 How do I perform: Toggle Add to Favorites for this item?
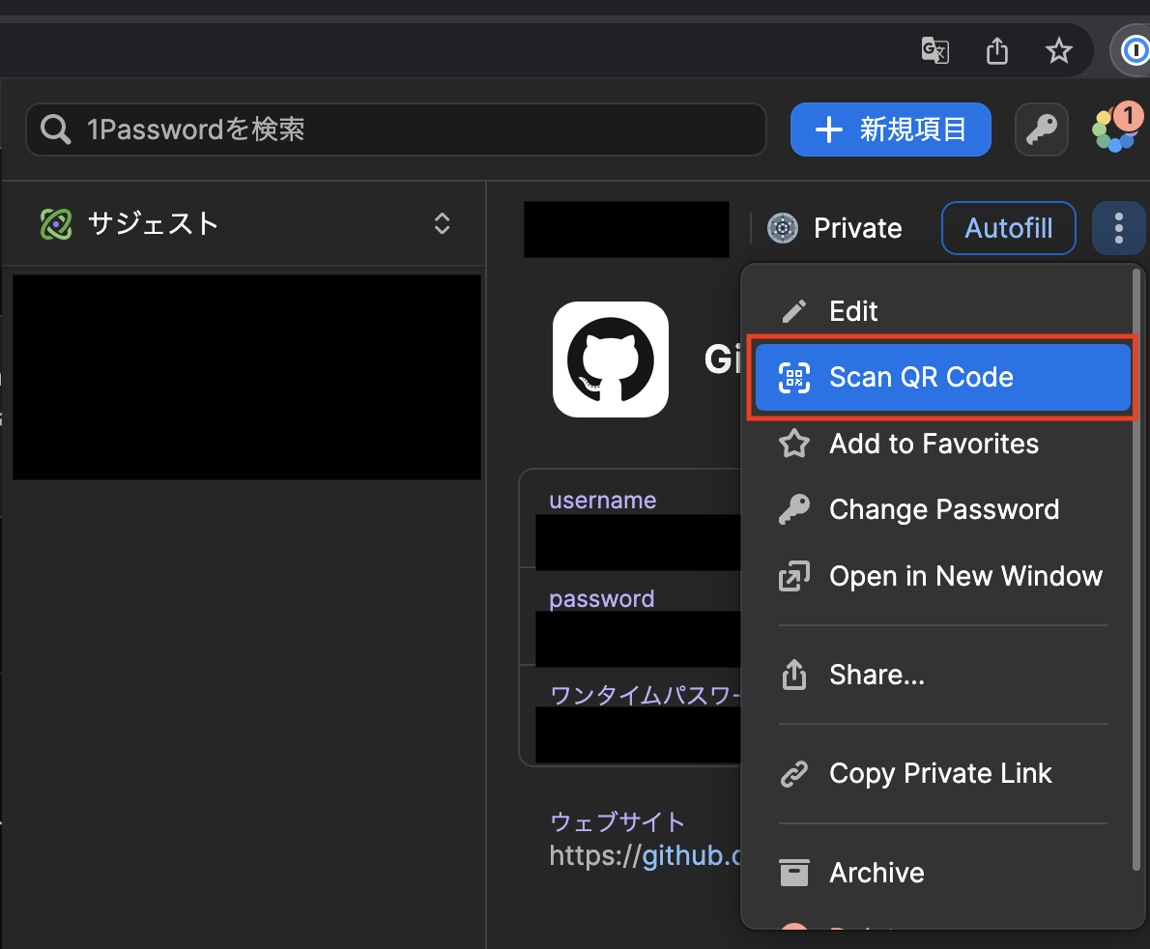934,444
